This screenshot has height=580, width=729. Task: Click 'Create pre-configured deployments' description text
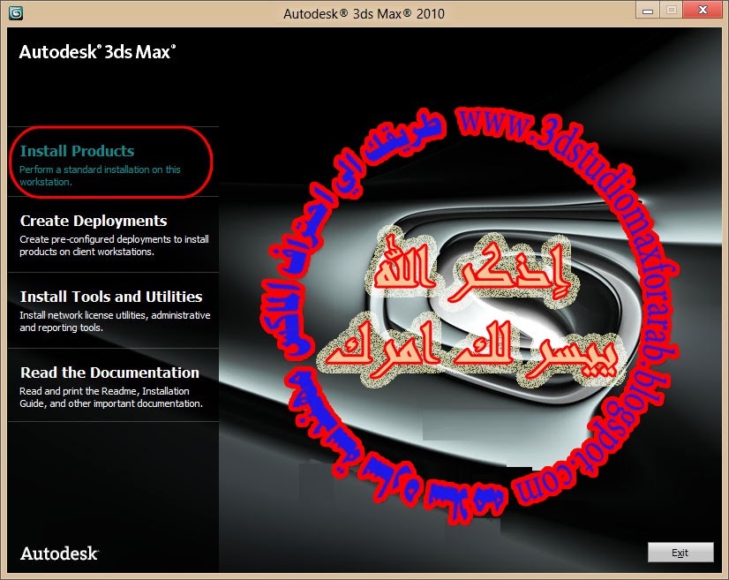(x=114, y=245)
